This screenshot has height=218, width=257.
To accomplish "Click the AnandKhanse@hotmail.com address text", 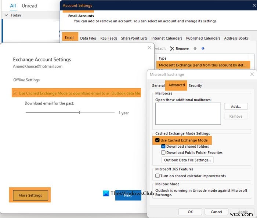I will [37, 66].
